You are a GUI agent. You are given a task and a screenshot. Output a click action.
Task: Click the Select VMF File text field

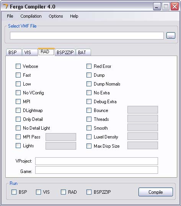point(87,35)
